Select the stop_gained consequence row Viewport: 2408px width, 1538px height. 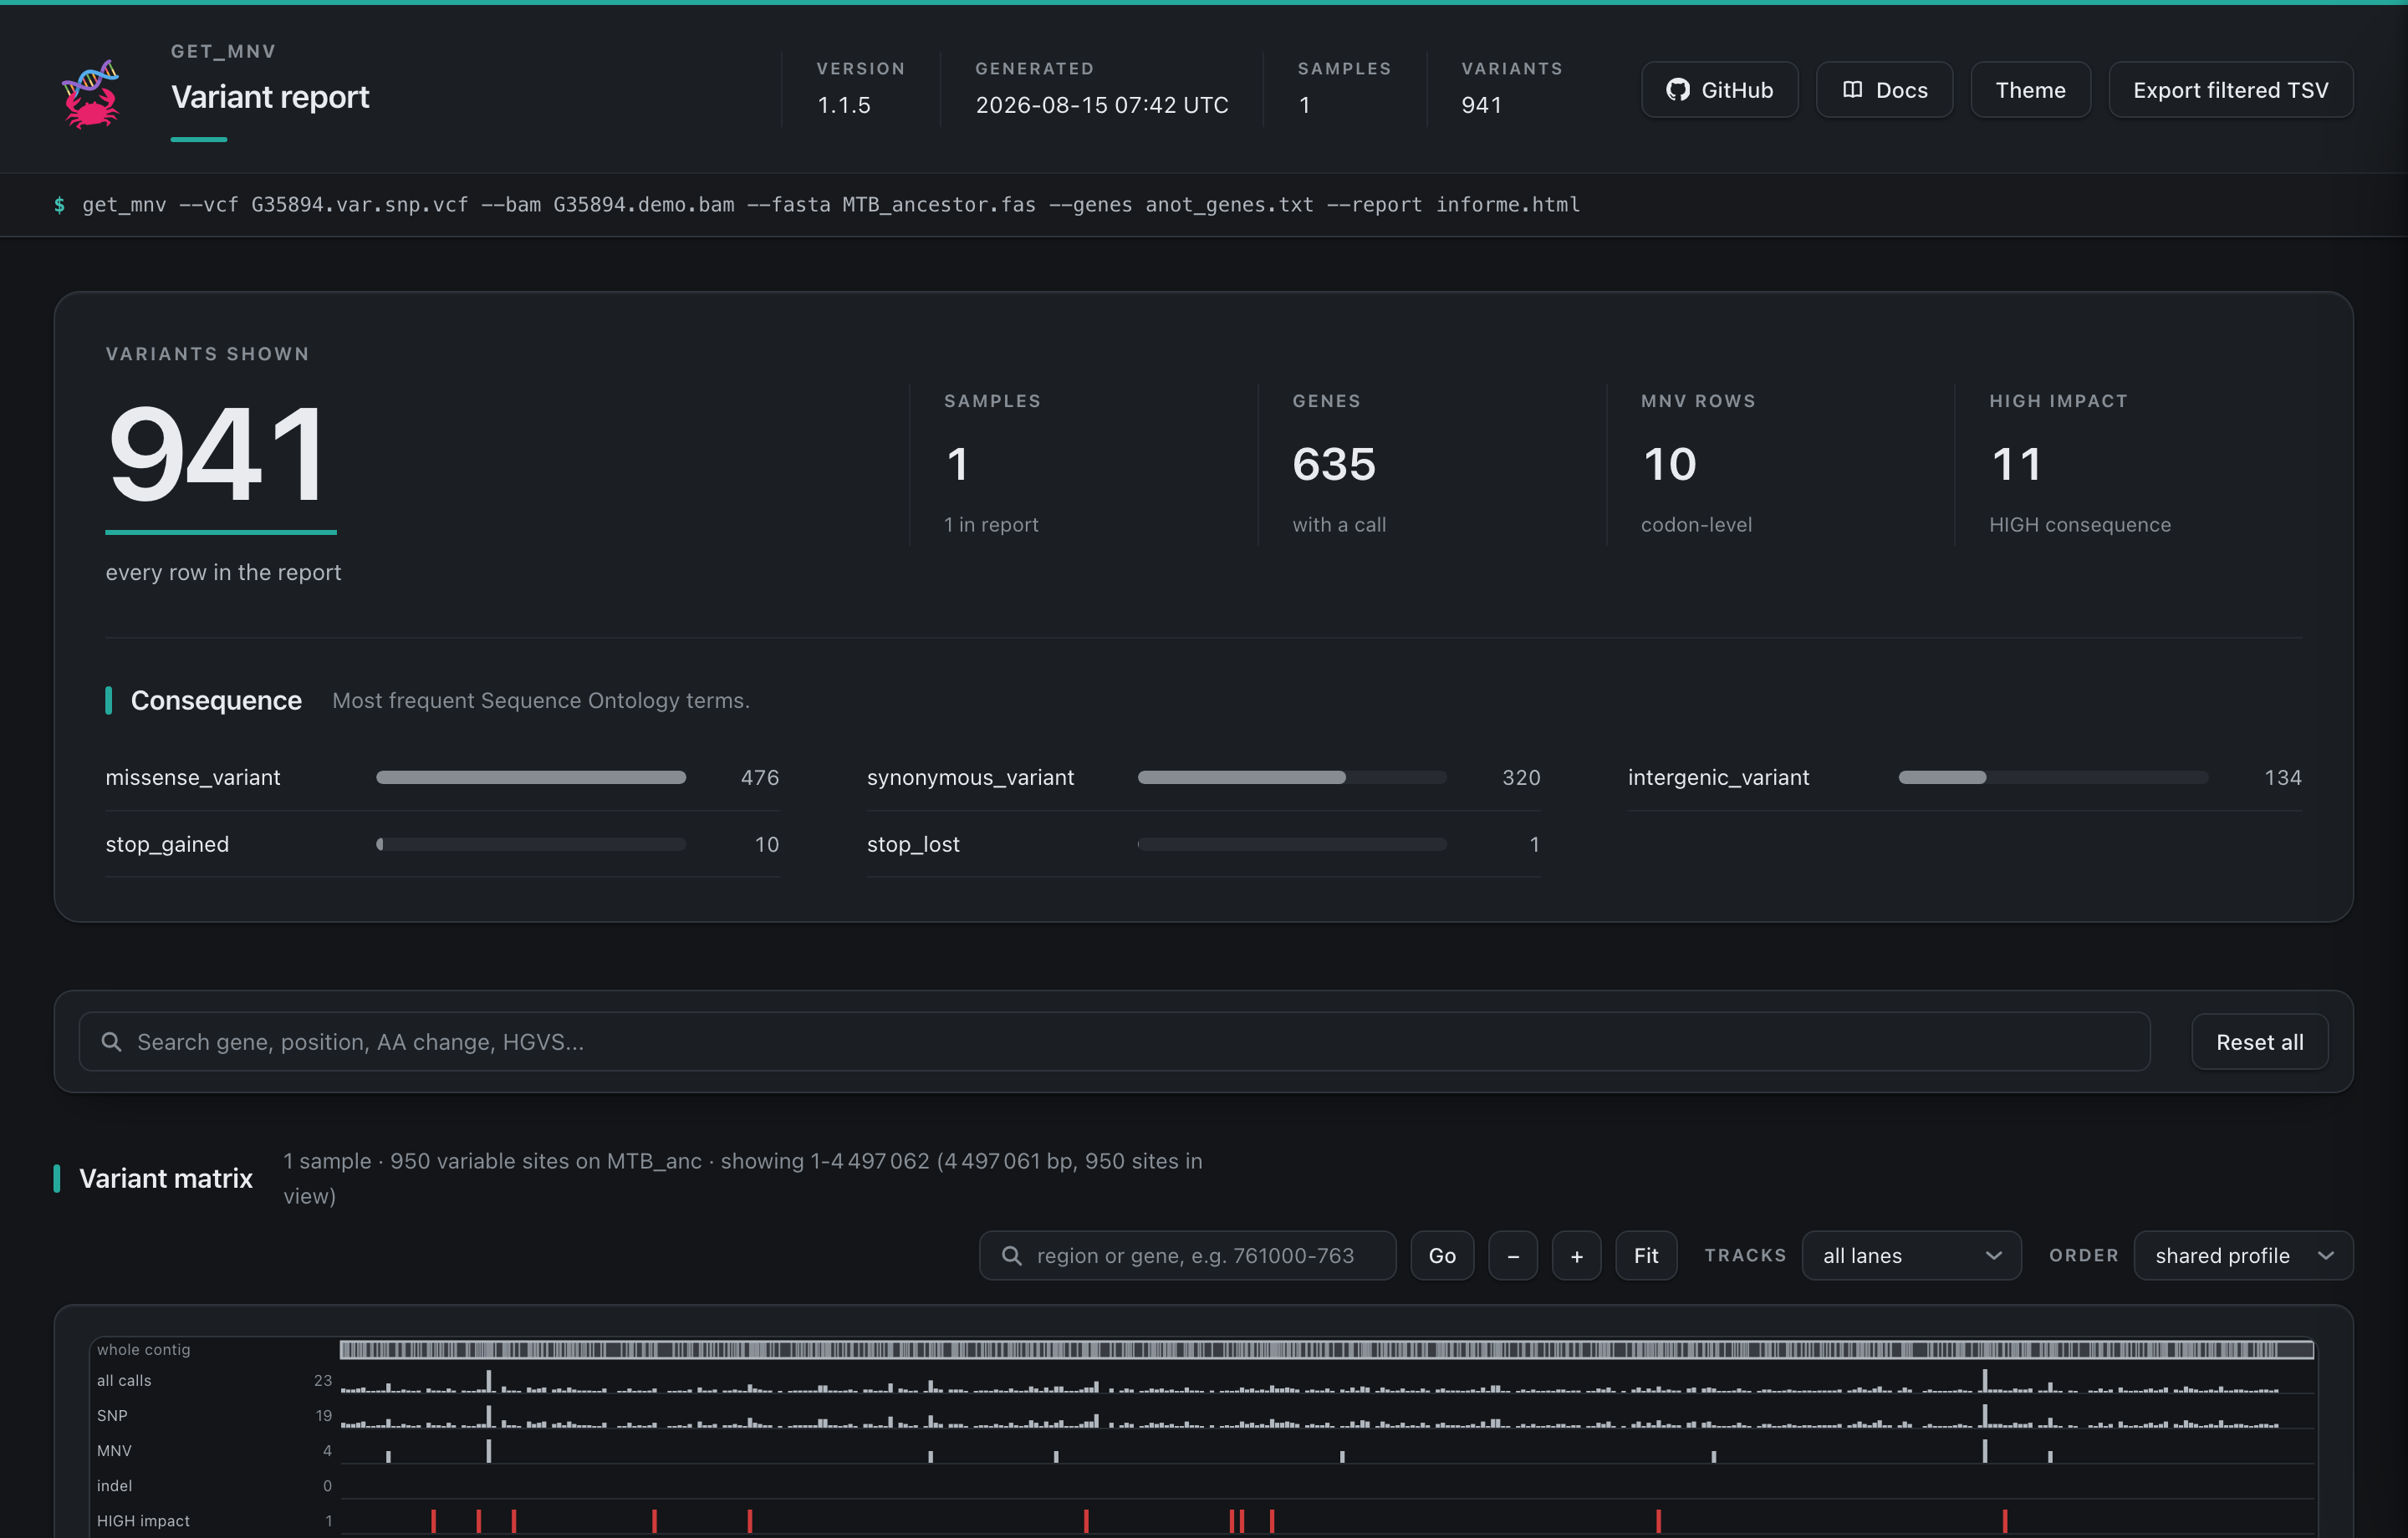[442, 844]
